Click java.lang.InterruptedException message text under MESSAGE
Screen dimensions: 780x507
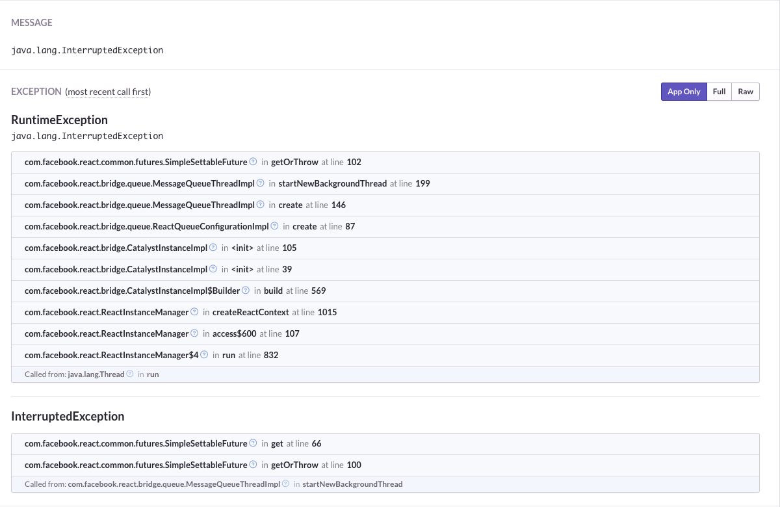click(87, 50)
